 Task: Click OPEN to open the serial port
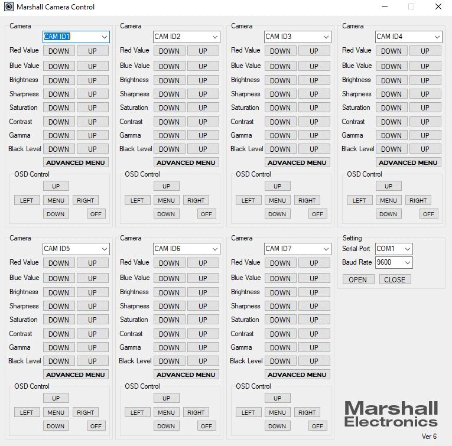click(358, 279)
